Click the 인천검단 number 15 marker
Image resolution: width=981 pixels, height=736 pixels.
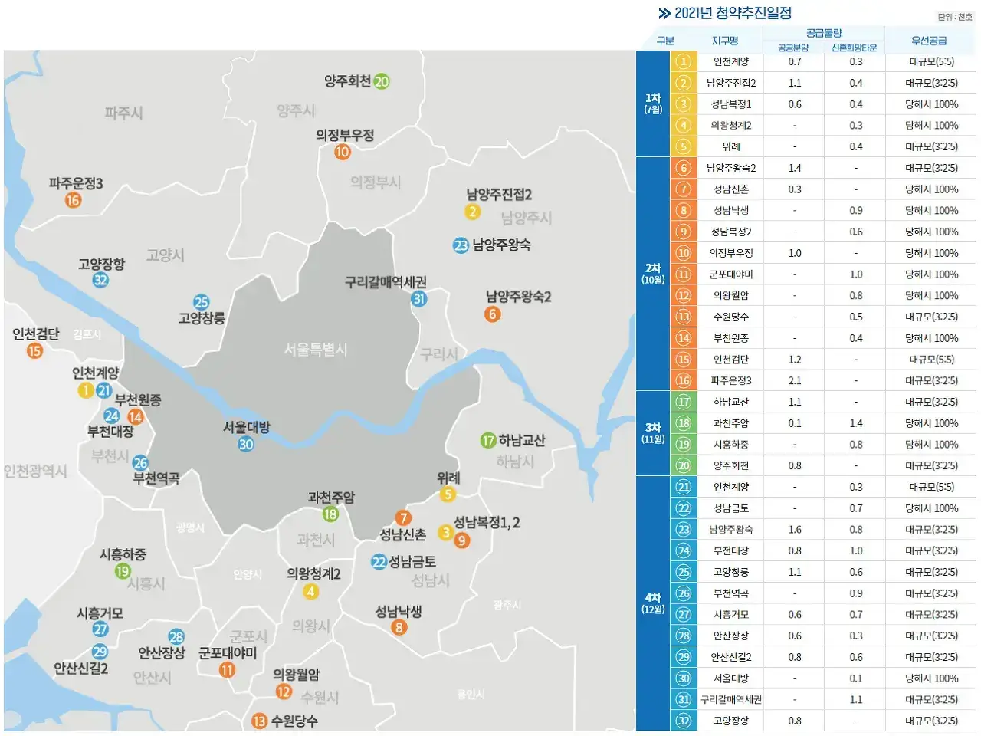point(33,350)
